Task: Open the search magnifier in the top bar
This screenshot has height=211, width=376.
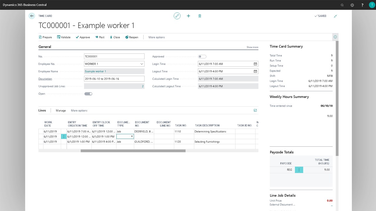Action: [x=342, y=5]
